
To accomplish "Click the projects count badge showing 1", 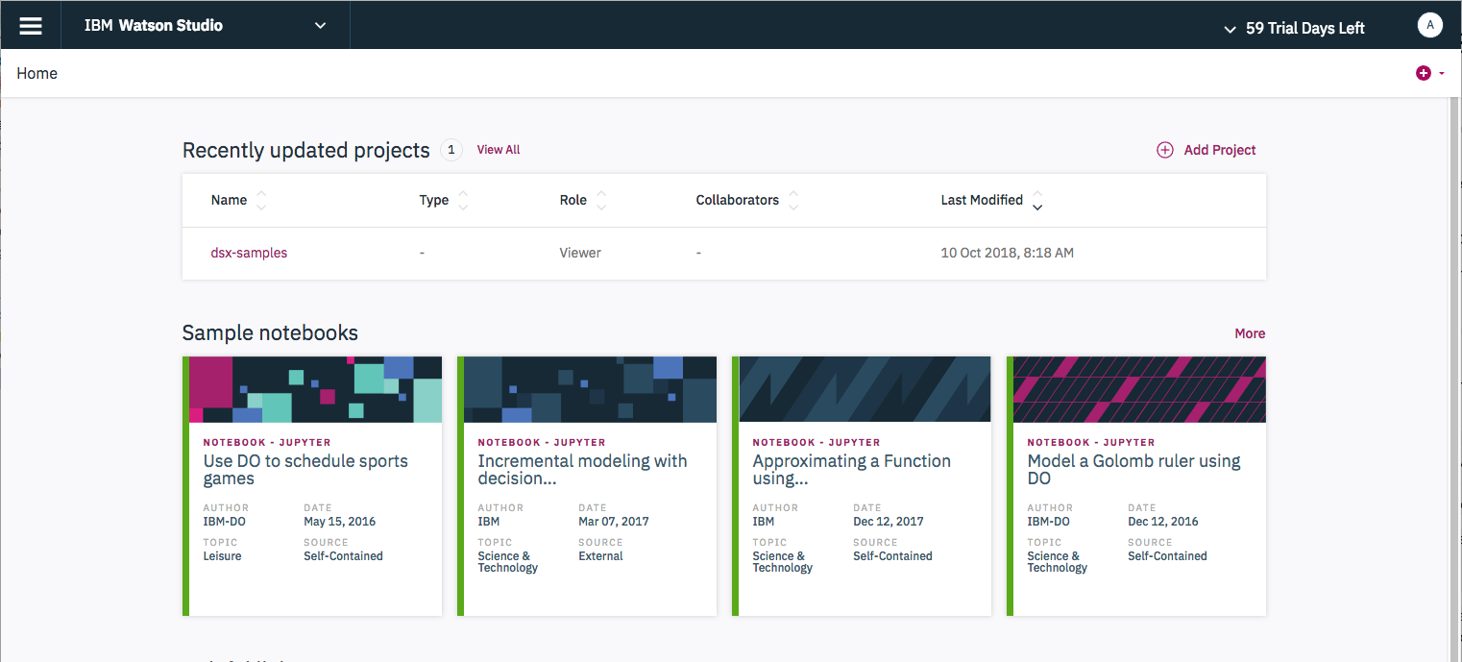I will 451,150.
